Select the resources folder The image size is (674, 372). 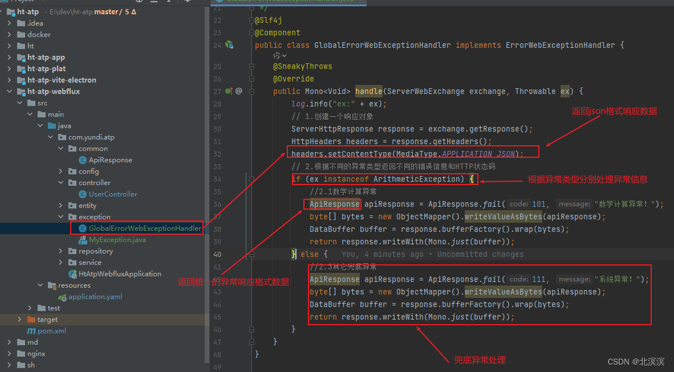coord(74,285)
